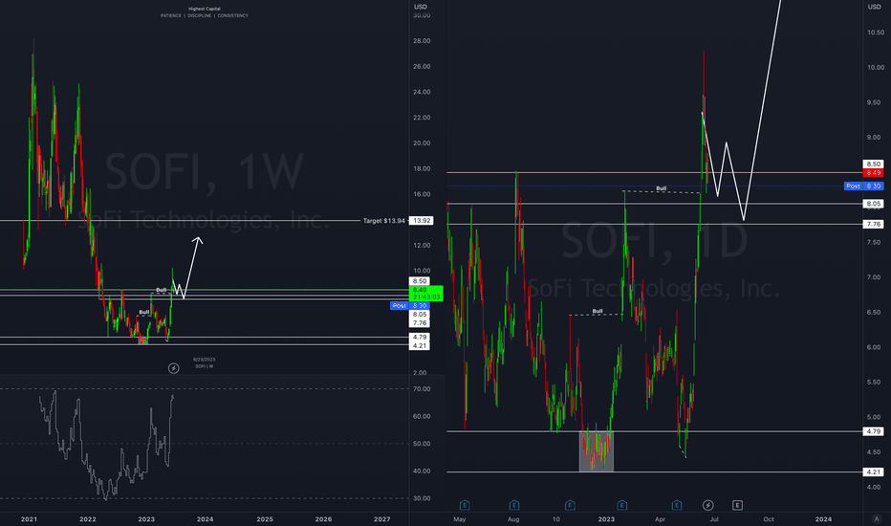Click the 70.00 level on the oscillator axis

(x=422, y=389)
